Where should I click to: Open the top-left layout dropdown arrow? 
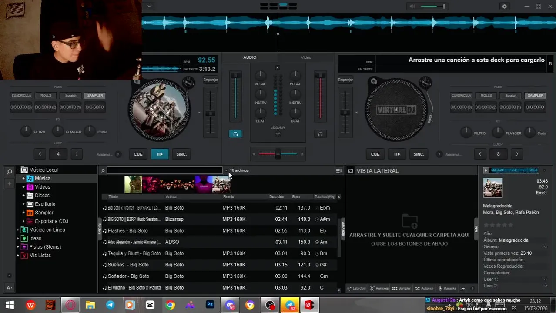pos(149,6)
